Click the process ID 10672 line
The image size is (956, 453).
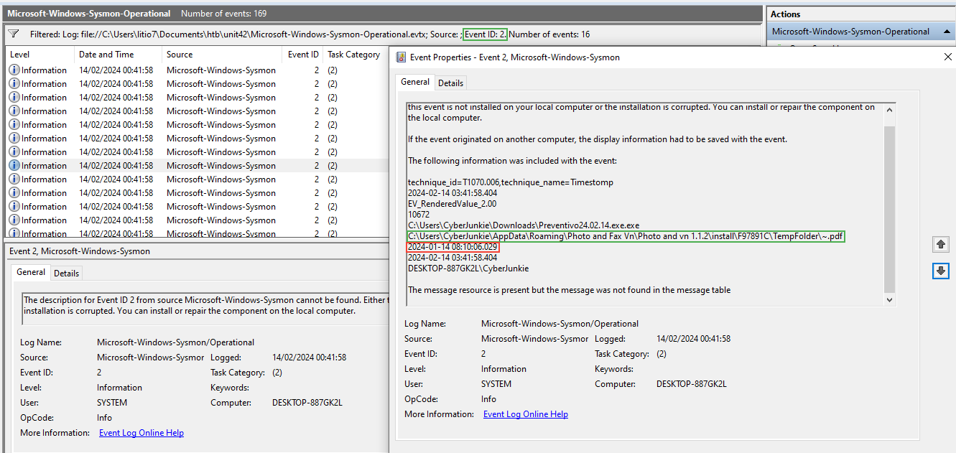[x=419, y=215]
